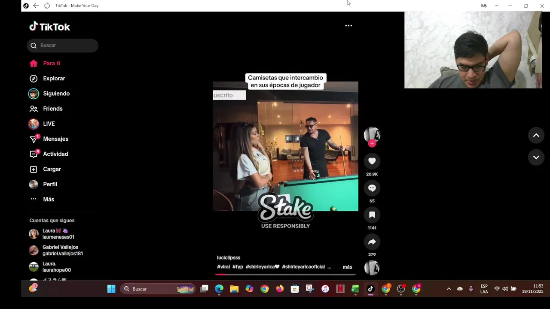Open the sound disc thumbnail under the share button
This screenshot has width=550, height=309.
pyautogui.click(x=372, y=268)
